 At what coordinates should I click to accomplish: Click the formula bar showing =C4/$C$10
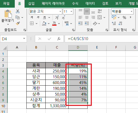click(x=101, y=39)
